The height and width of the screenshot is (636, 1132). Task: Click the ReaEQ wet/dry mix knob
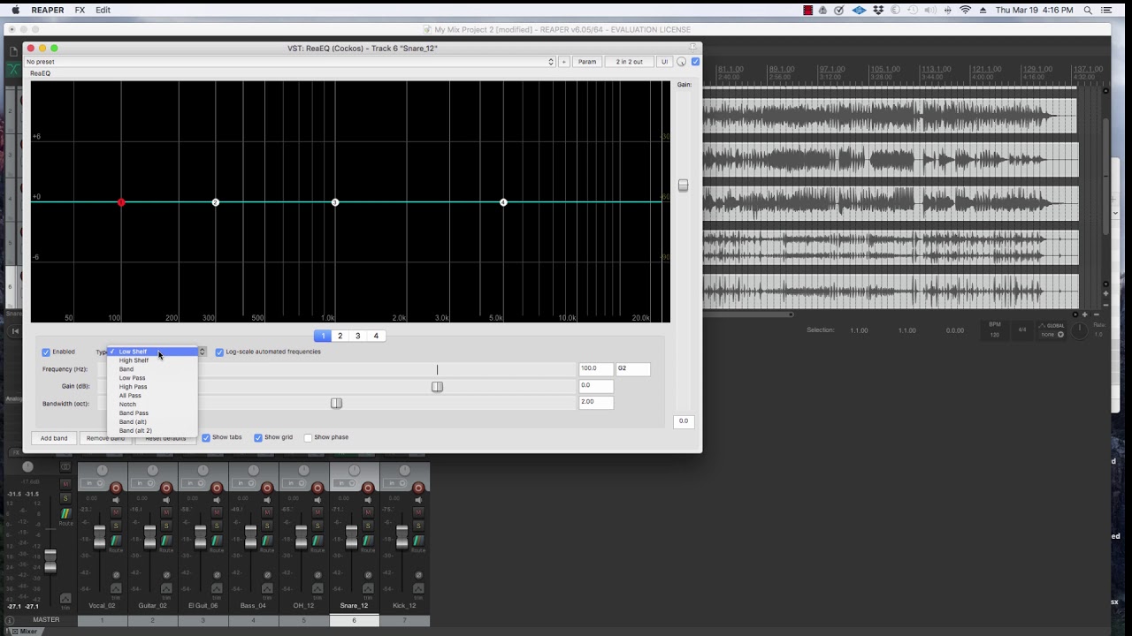681,62
